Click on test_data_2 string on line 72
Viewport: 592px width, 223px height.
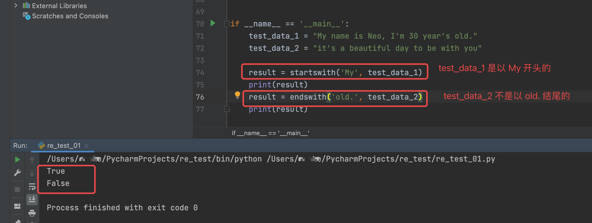pyautogui.click(x=397, y=48)
